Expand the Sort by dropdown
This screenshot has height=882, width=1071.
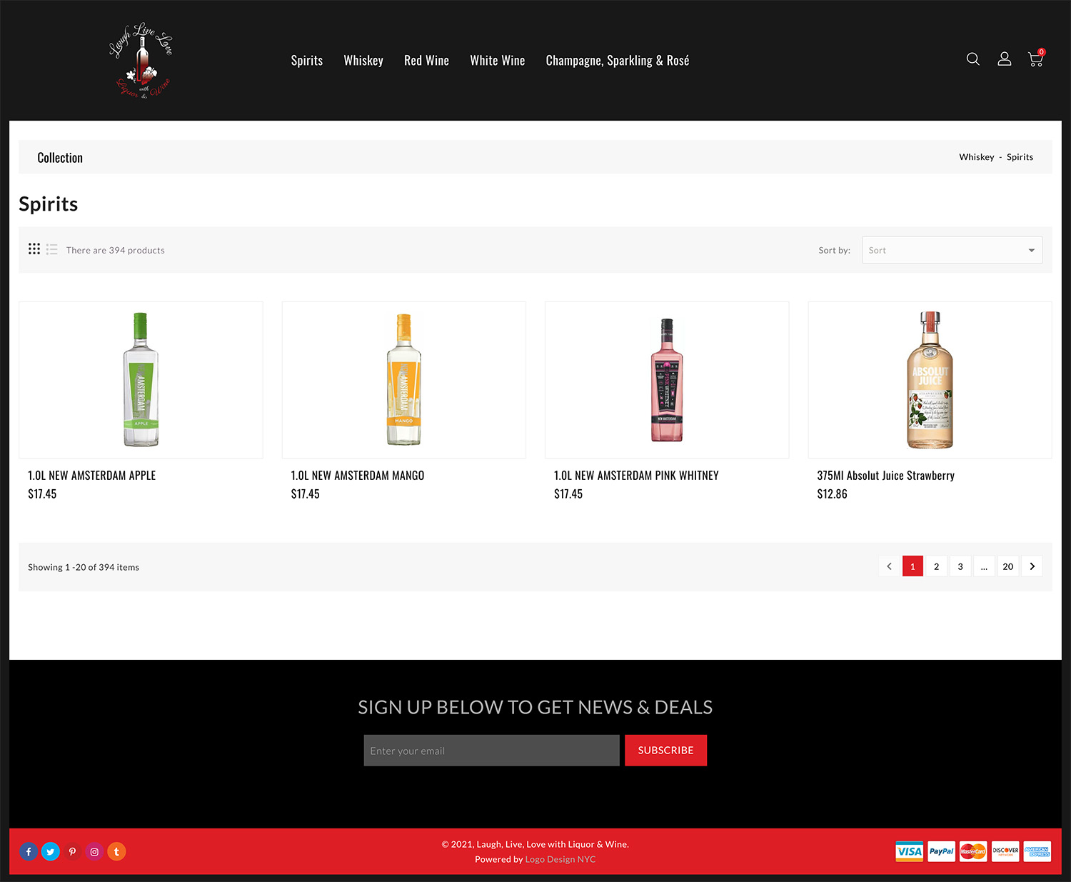point(952,250)
